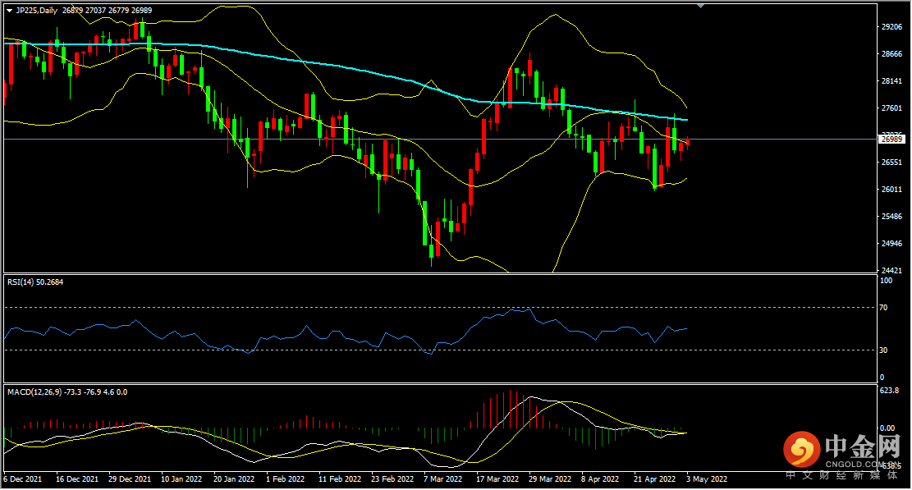Viewport: 912px width, 490px height.
Task: Click the 中金网 watermark text
Action: 863,446
